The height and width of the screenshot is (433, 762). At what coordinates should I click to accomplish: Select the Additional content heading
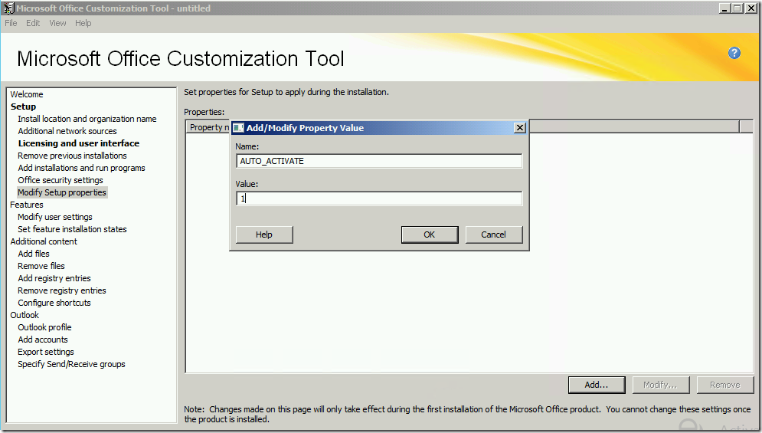(x=44, y=241)
